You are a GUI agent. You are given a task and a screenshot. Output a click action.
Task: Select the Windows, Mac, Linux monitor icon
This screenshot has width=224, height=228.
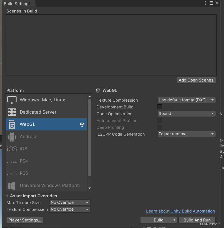pos(12,100)
